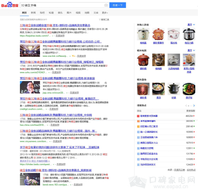Open the top-ranked hot search entry
198x190 pixels.
pos(149,116)
